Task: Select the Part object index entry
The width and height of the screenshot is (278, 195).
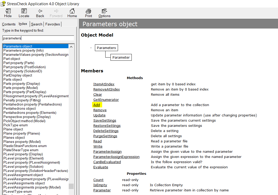Action: 11,59
